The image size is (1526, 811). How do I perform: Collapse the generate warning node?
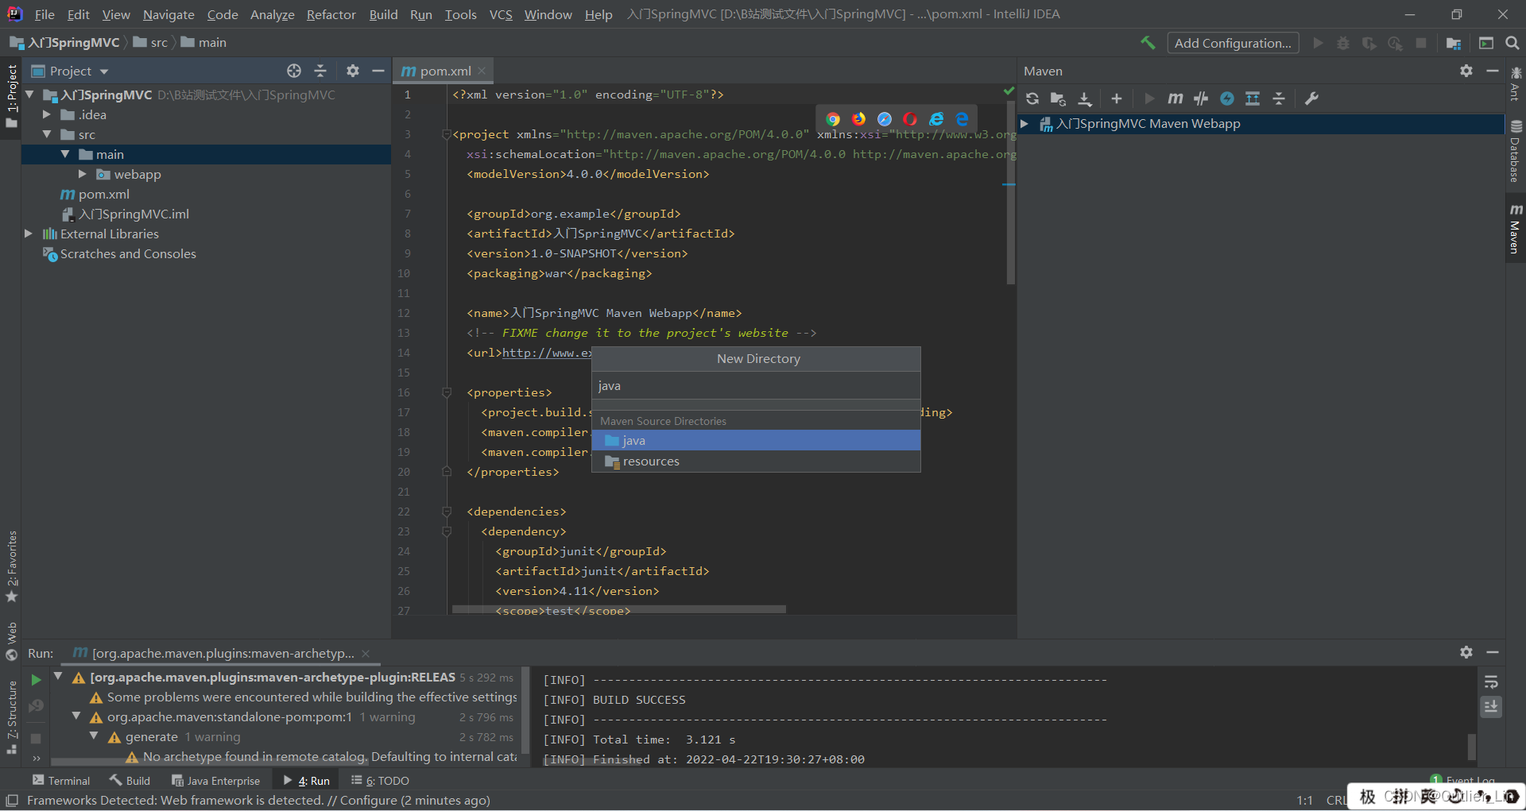click(94, 736)
